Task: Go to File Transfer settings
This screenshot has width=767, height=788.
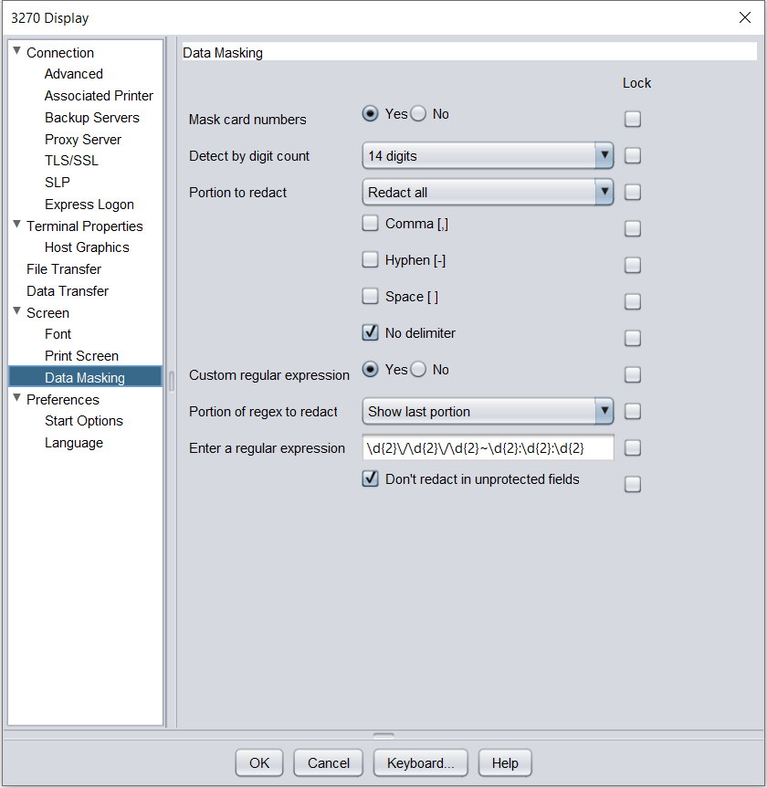Action: point(64,269)
